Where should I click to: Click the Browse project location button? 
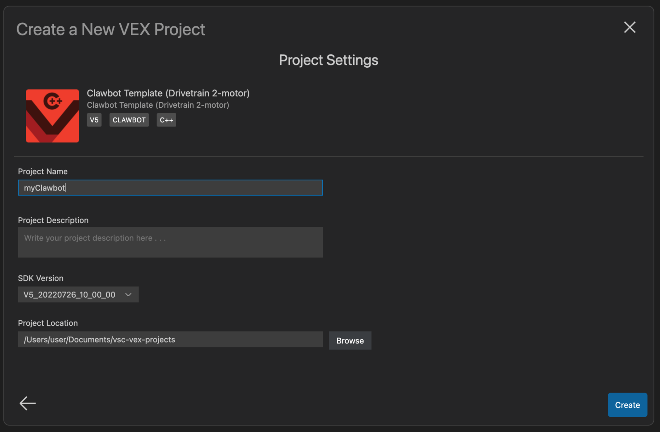(350, 341)
